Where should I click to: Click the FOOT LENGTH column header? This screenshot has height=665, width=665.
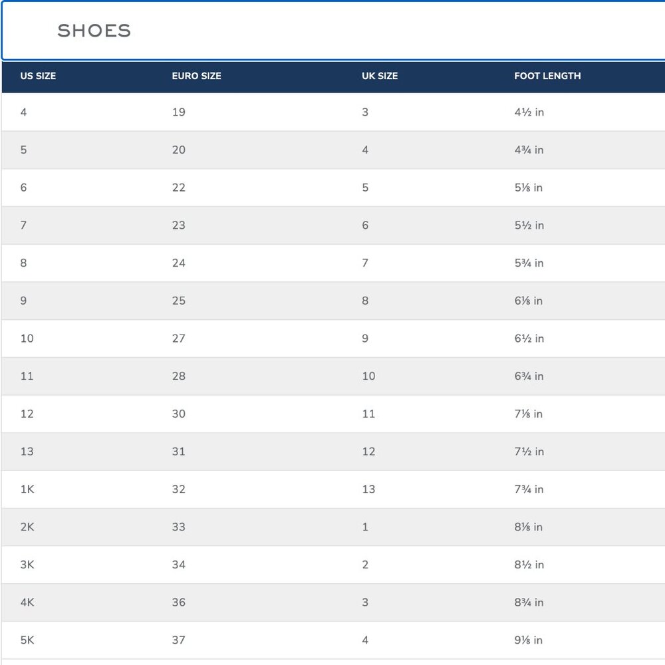click(x=547, y=76)
